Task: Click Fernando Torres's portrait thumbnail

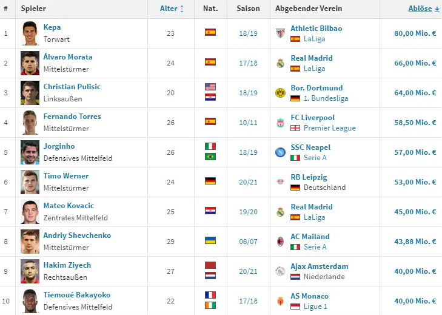Action: (x=30, y=123)
